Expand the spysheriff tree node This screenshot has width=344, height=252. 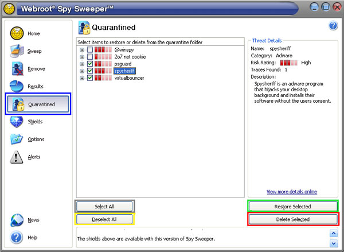[82, 71]
